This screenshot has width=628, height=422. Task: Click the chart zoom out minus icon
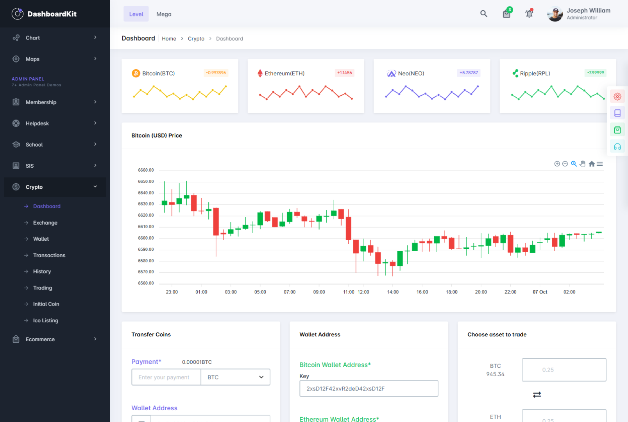[x=565, y=164]
